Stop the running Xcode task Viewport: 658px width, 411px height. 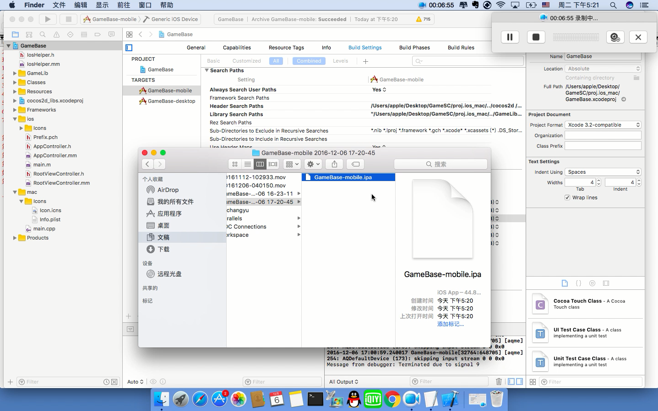(x=69, y=19)
